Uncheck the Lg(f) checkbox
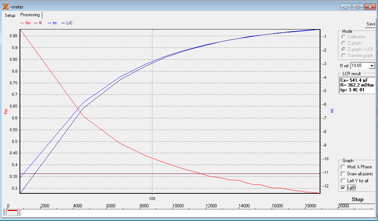Image resolution: width=378 pixels, height=221 pixels. 343,187
